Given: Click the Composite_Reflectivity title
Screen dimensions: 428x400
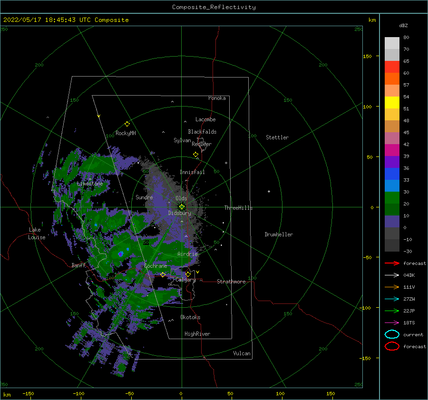Looking at the screenshot, I should click(x=214, y=7).
